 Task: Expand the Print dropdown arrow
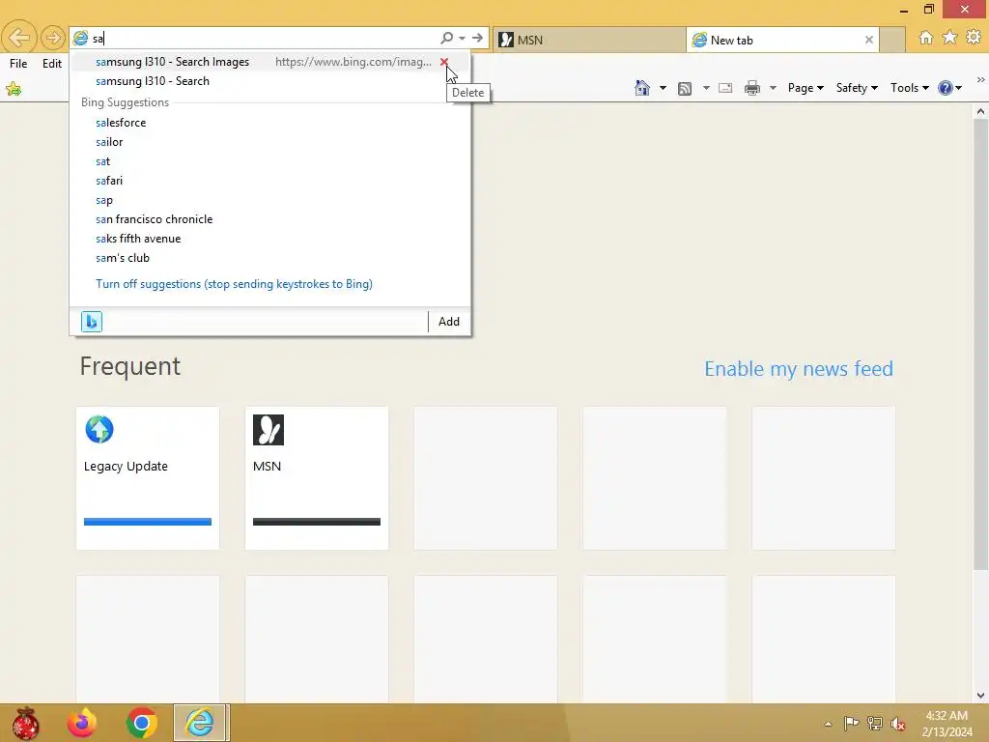pos(773,88)
